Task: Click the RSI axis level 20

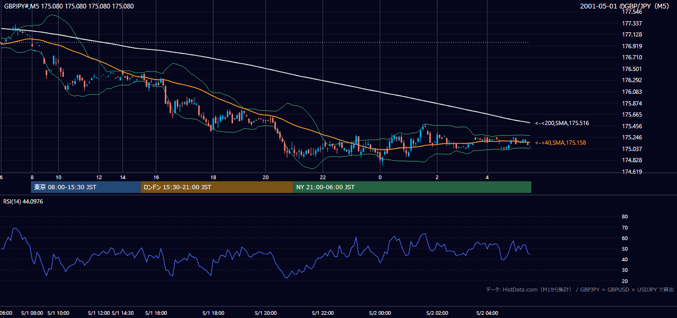Action: [625, 281]
